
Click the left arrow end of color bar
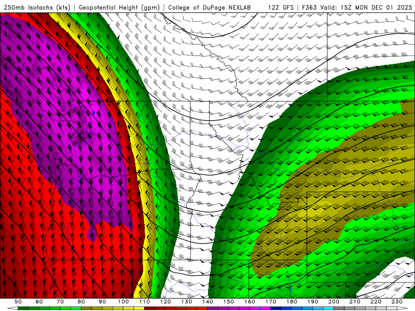12,308
